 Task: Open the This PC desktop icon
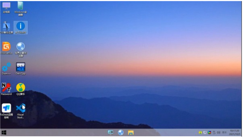(x=6, y=7)
